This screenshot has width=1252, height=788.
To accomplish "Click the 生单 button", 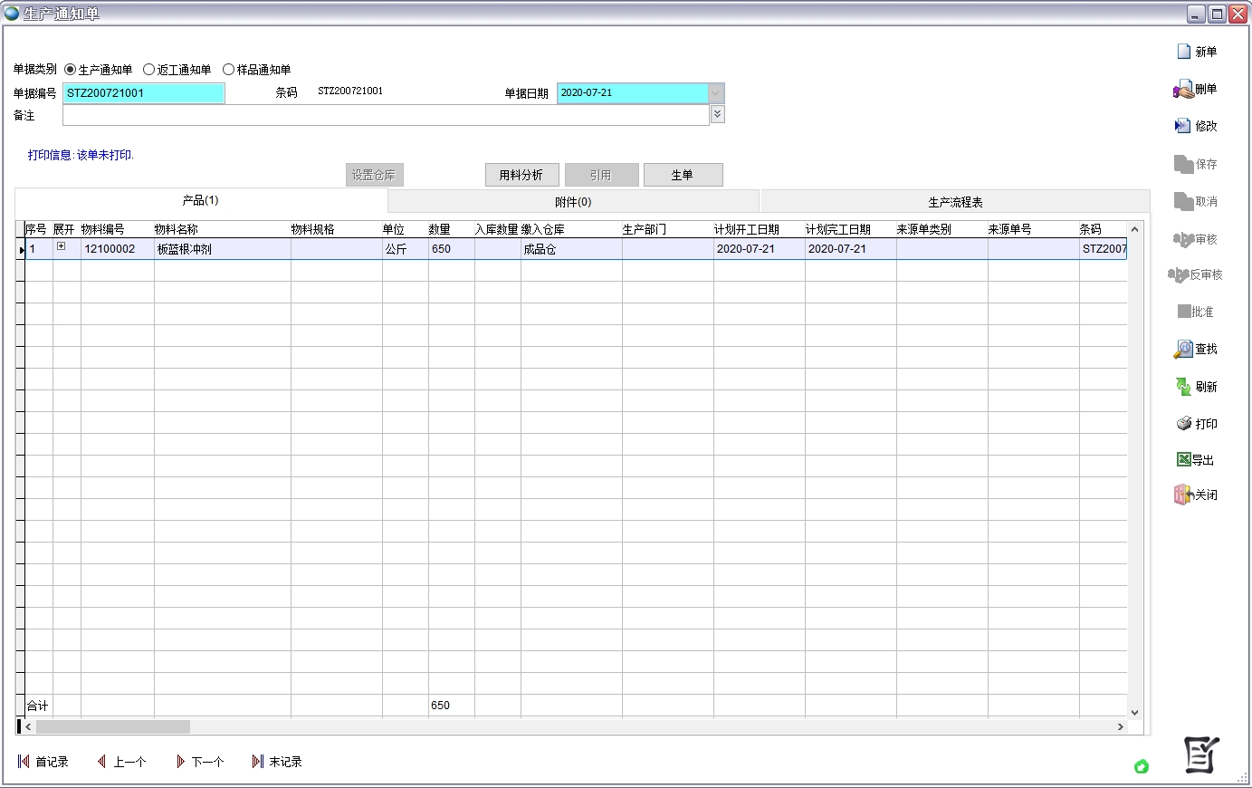I will tap(683, 175).
